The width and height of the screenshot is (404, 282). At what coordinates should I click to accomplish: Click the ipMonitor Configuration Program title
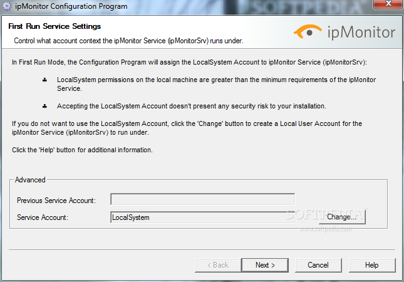tap(71, 6)
